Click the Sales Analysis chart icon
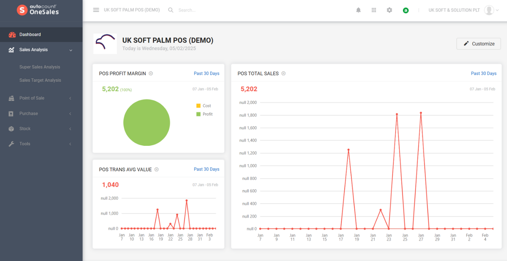 click(x=12, y=50)
